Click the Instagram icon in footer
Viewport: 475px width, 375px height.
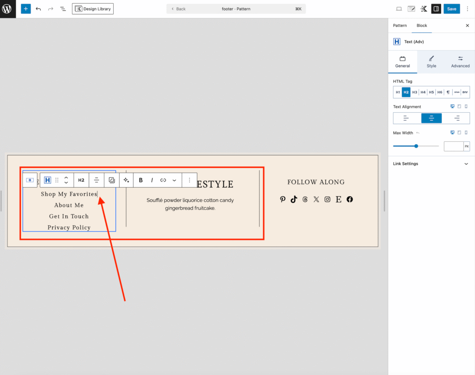[327, 199]
